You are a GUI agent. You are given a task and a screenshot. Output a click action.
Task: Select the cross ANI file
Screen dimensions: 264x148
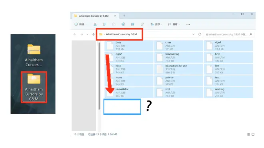click(179, 46)
